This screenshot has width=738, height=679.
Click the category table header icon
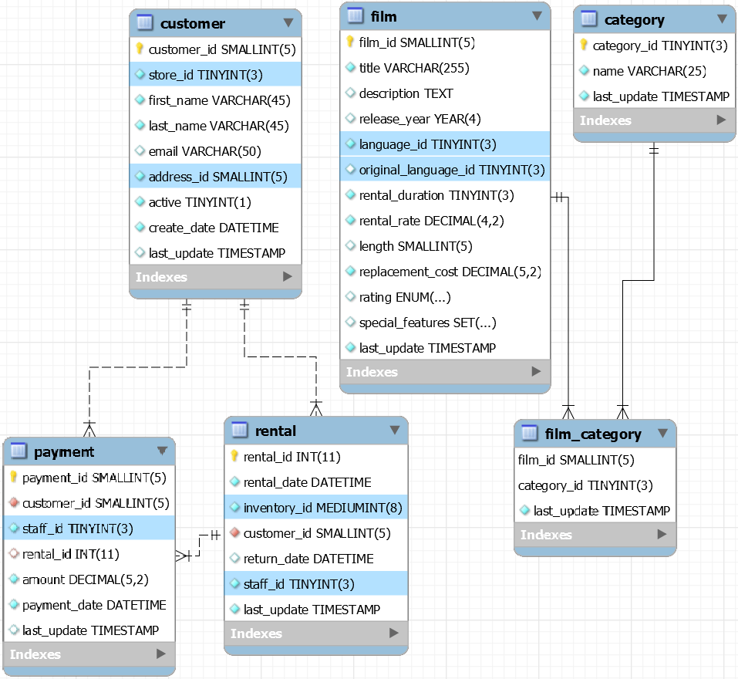[588, 19]
